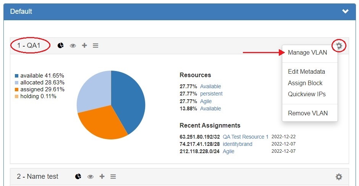Click the persistent resource link
This screenshot has height=186, width=359.
click(211, 94)
